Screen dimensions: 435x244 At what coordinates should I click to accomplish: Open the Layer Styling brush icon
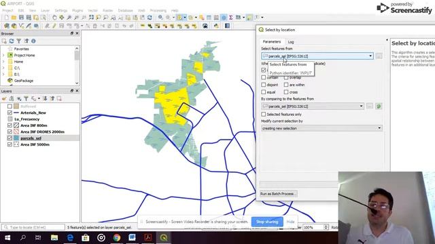[4, 98]
